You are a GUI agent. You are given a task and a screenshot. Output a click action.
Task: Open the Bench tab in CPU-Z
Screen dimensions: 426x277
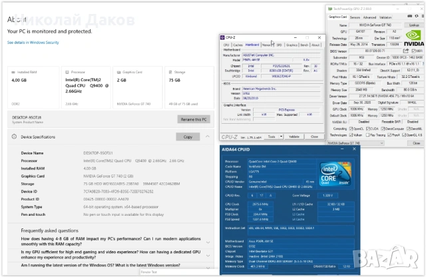coord(304,45)
